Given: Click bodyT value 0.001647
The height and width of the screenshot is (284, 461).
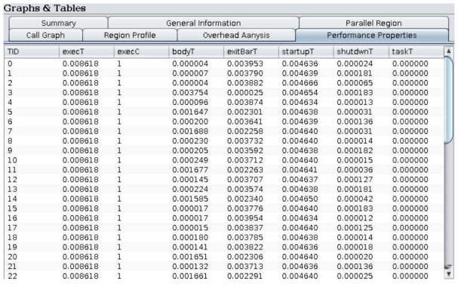Looking at the screenshot, I should (190, 112).
